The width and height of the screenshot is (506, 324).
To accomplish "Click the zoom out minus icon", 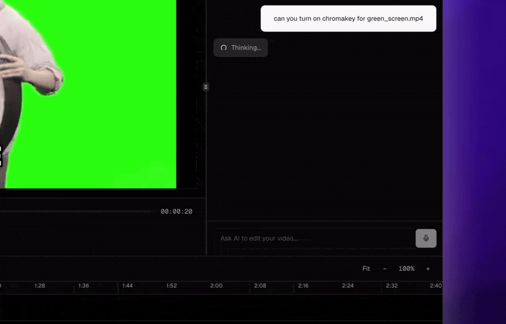I will pyautogui.click(x=385, y=269).
